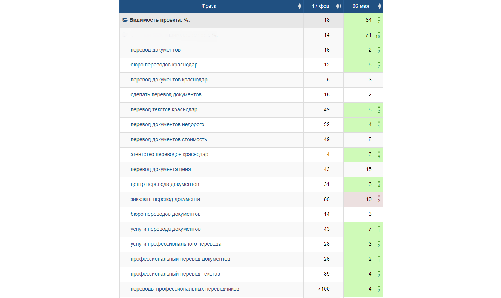This screenshot has width=501, height=298.
Task: Select the phrase профессиональный перевод текстов
Action: click(x=175, y=274)
